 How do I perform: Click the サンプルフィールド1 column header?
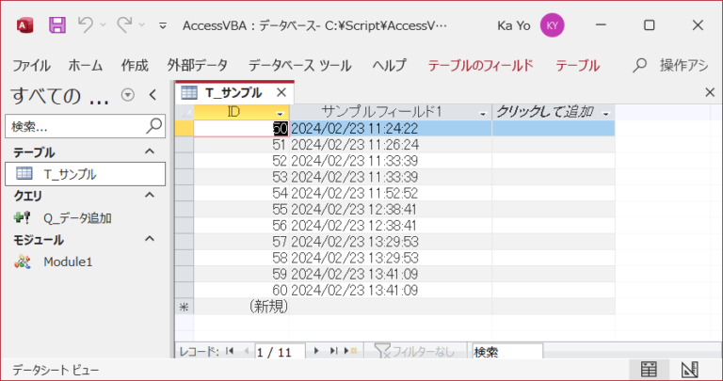click(390, 112)
